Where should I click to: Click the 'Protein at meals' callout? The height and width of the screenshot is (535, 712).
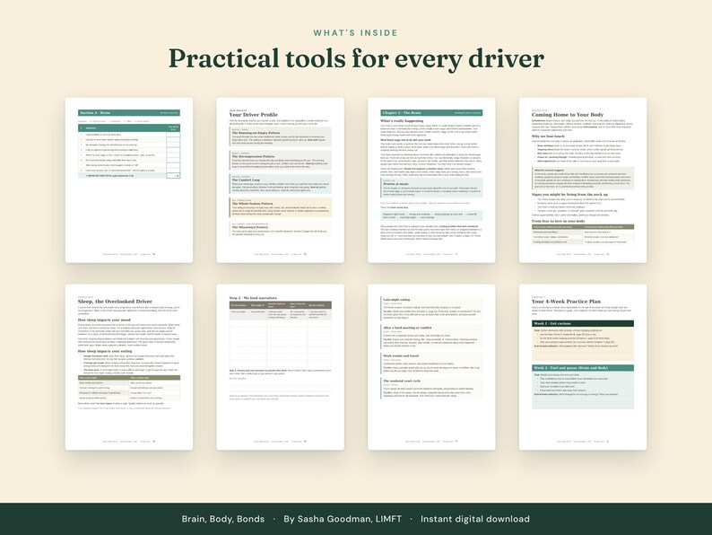tap(431, 188)
